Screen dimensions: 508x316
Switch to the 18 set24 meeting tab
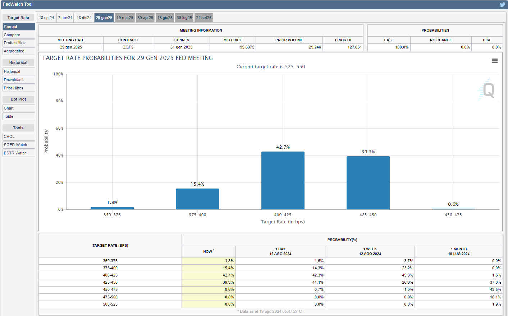[46, 18]
